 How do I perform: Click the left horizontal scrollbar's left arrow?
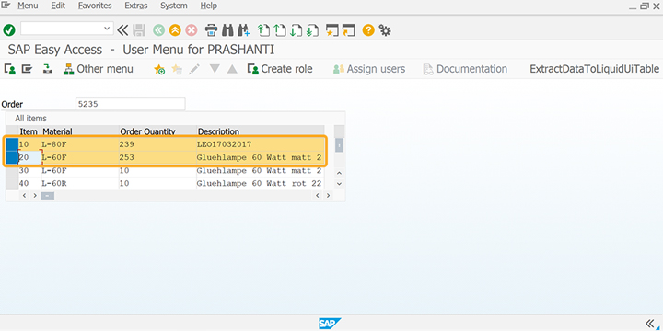24,196
